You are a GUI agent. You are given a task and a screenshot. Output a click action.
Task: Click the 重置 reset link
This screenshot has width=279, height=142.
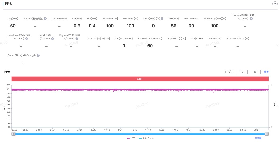(266, 72)
